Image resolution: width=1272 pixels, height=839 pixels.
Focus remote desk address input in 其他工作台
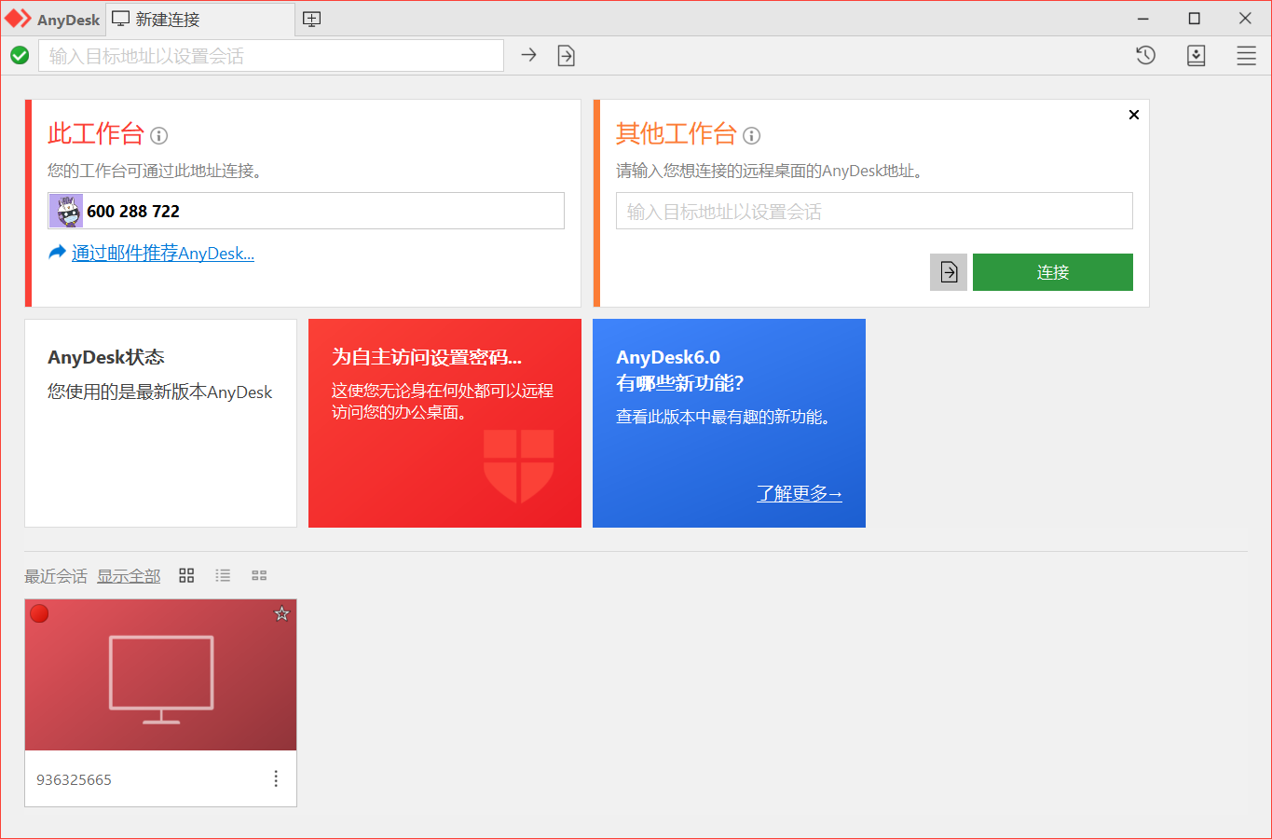874,211
